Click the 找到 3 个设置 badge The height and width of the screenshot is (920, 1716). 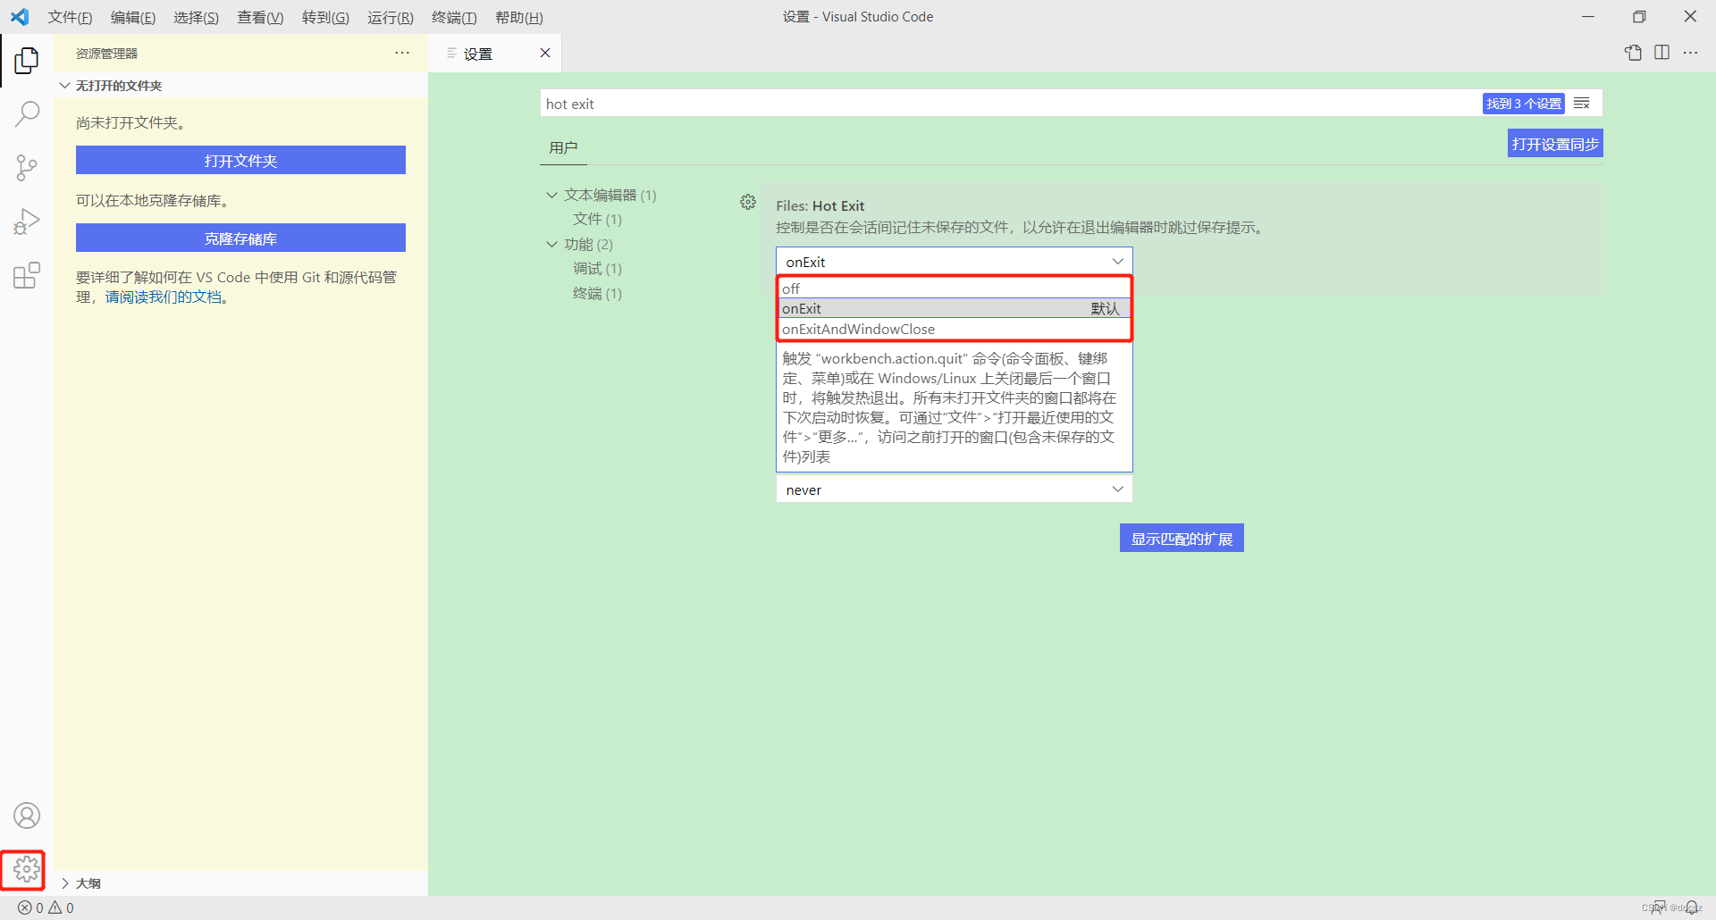click(x=1524, y=104)
